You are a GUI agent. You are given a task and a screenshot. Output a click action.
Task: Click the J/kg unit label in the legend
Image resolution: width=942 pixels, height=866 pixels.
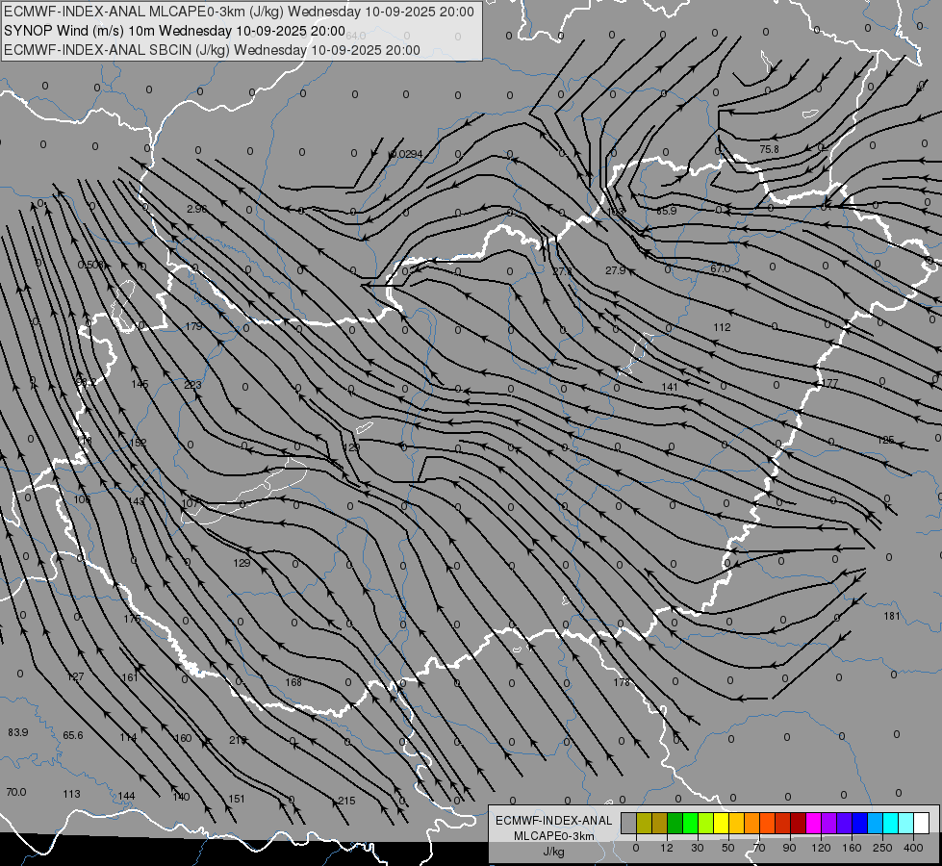coord(554,852)
